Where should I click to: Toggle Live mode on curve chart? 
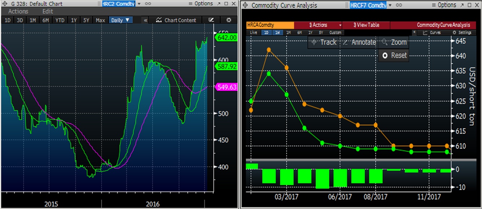coord(254,32)
